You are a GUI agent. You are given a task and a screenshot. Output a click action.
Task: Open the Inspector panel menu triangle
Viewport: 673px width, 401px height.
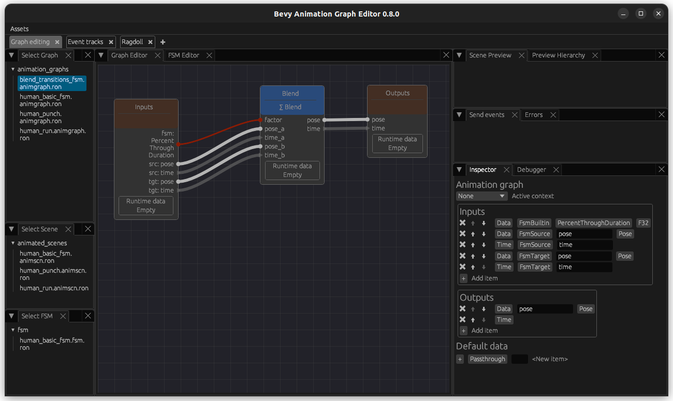pyautogui.click(x=459, y=169)
